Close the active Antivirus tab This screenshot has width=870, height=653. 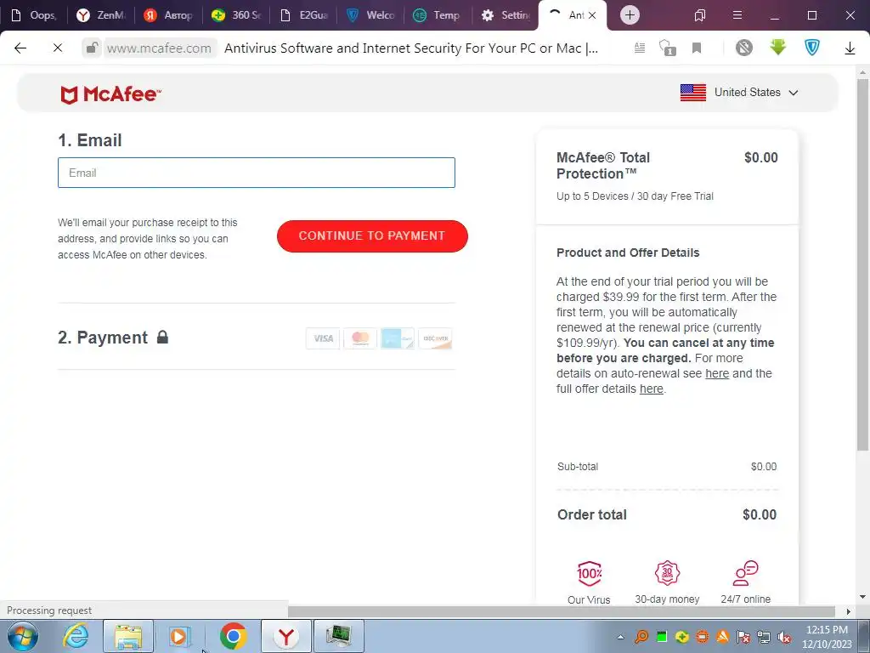(x=592, y=15)
